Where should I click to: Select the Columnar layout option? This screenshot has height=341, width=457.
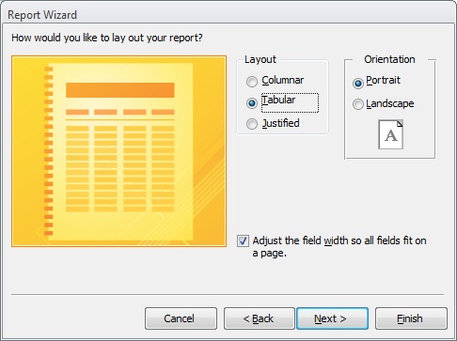tap(252, 82)
